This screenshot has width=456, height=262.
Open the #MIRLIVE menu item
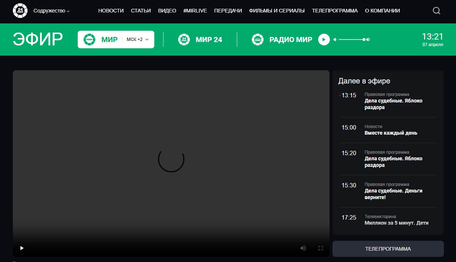pos(195,11)
